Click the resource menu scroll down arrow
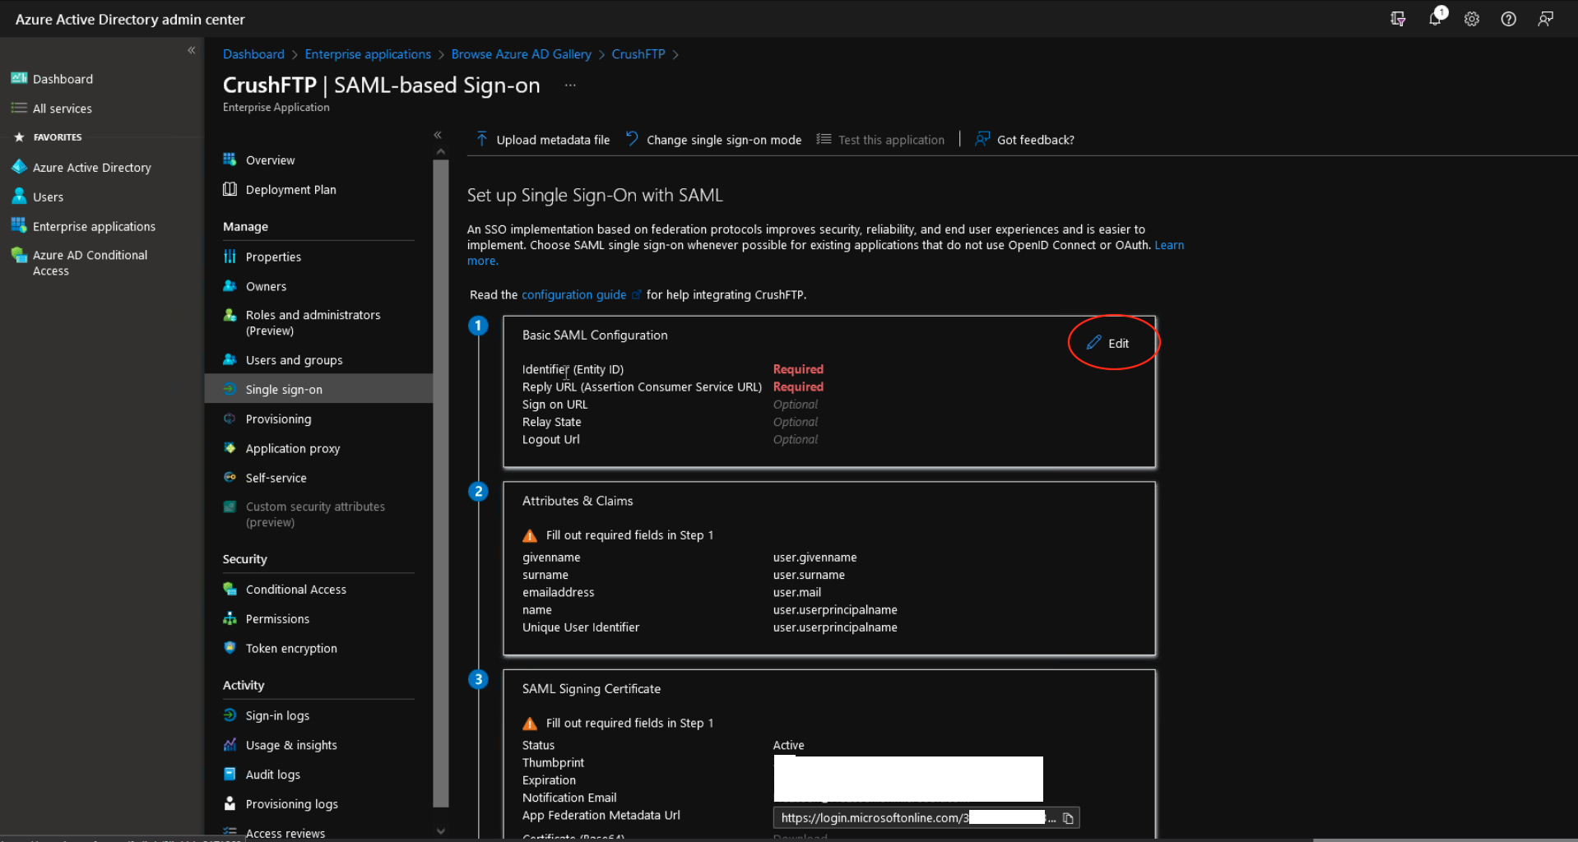 point(441,830)
